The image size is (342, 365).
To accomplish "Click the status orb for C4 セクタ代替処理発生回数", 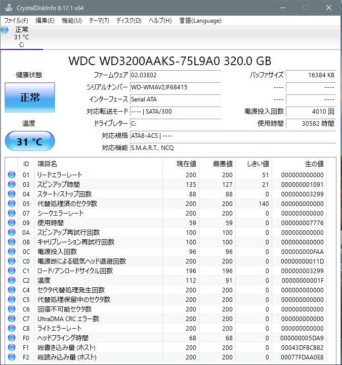I will click(x=12, y=290).
